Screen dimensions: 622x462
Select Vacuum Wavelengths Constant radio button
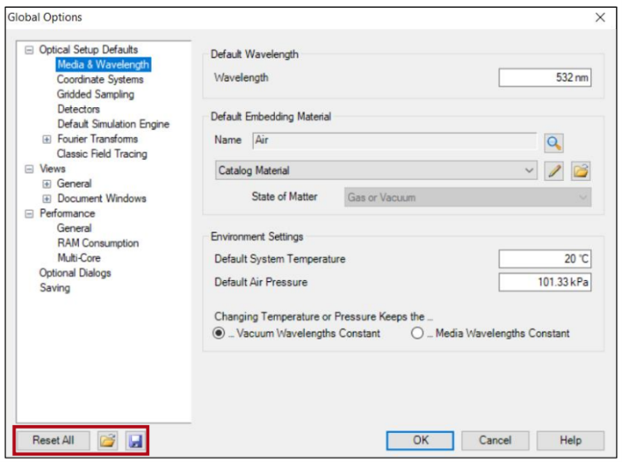point(218,333)
